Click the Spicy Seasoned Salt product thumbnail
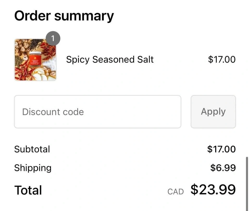Viewport: 250px width, 211px height. point(35,60)
